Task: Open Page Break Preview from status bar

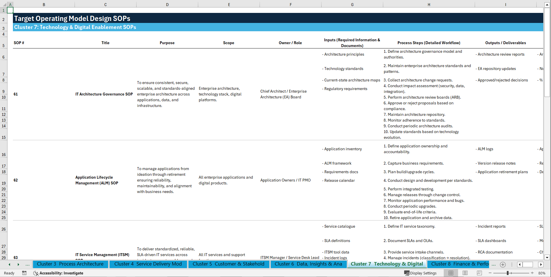Action: pyautogui.click(x=479, y=273)
